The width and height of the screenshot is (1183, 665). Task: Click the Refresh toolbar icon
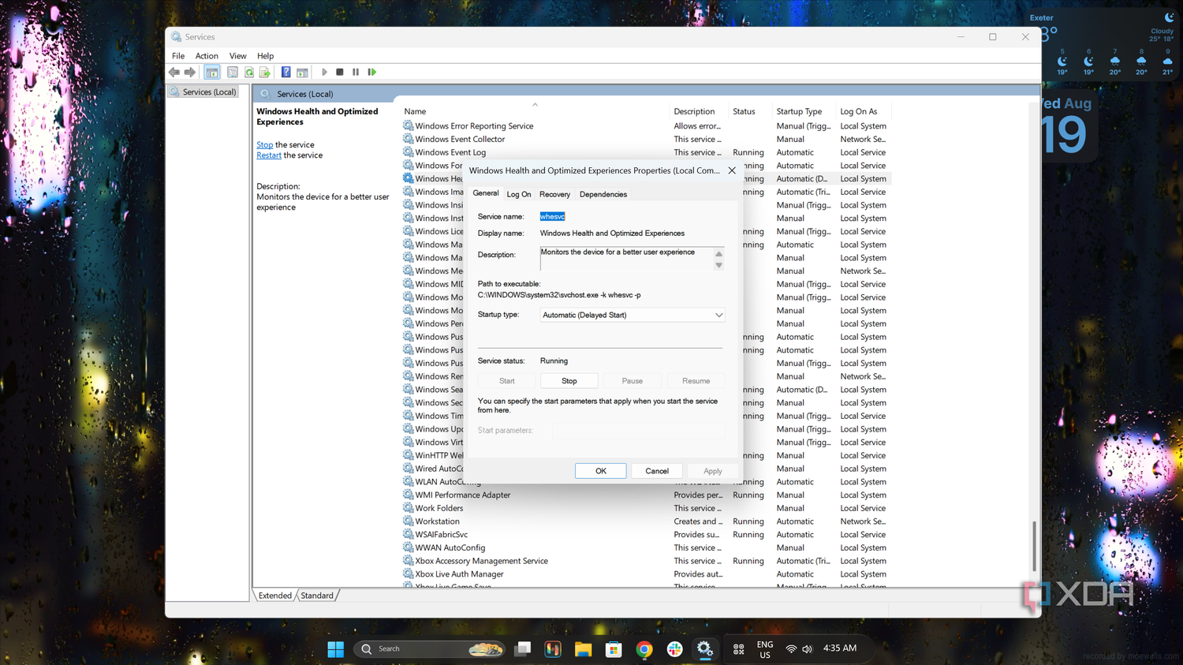pos(249,73)
